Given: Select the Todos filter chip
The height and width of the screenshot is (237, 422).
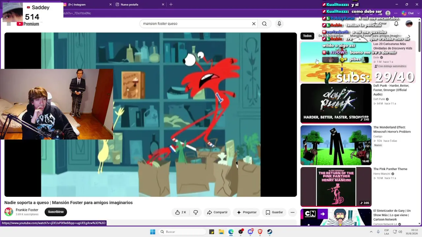Looking at the screenshot, I should (x=307, y=36).
